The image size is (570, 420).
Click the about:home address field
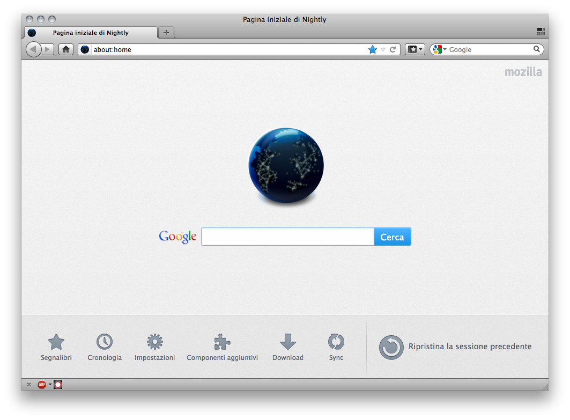point(229,49)
